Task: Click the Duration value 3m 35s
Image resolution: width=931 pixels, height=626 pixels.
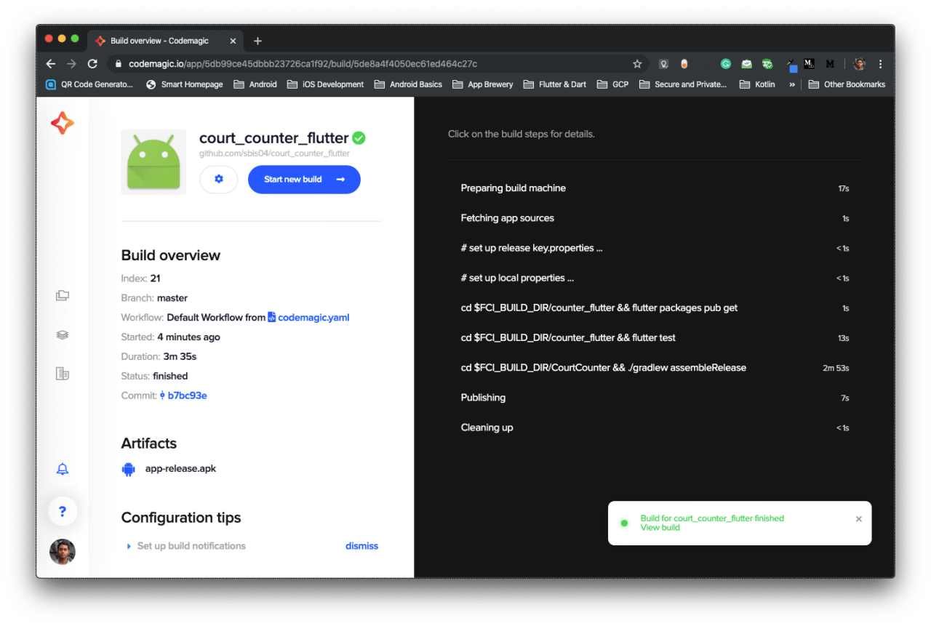Action: [x=180, y=357]
